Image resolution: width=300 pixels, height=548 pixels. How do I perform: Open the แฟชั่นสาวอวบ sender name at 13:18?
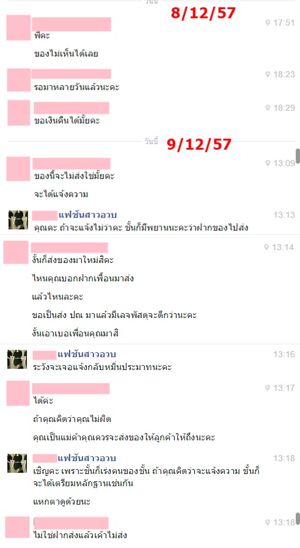[87, 458]
